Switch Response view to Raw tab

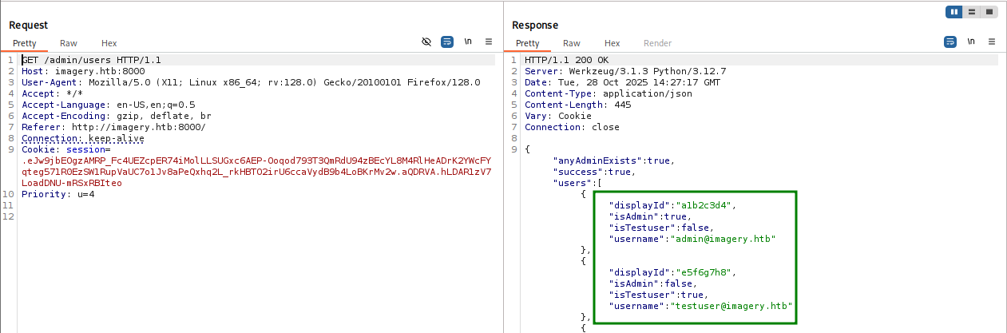572,43
